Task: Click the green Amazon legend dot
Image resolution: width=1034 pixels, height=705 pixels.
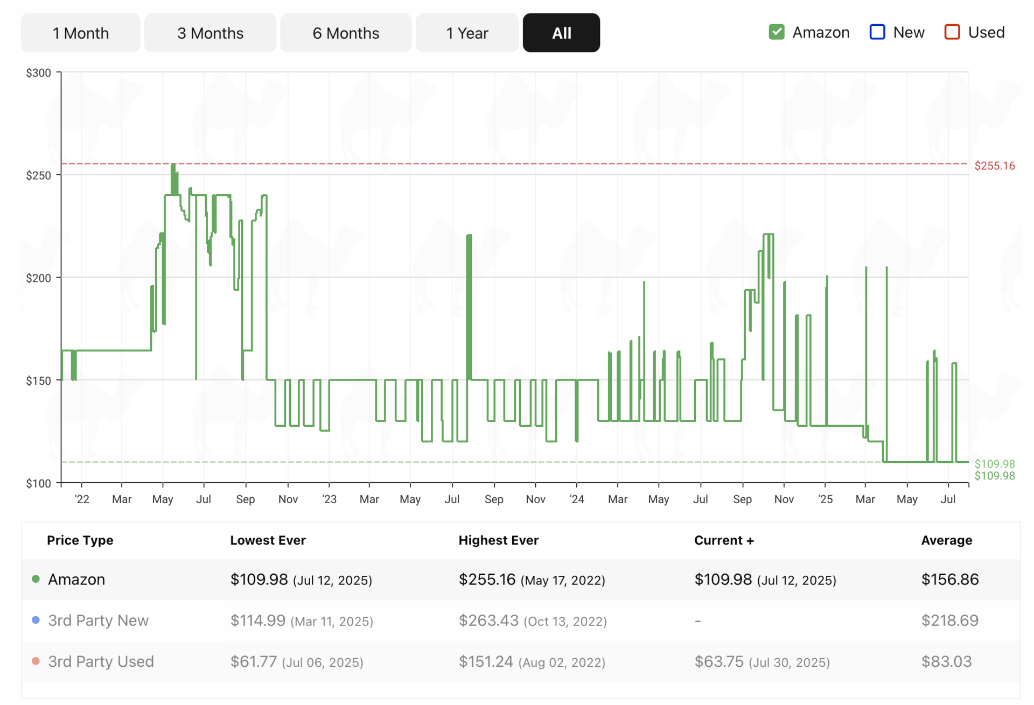Action: (x=36, y=579)
